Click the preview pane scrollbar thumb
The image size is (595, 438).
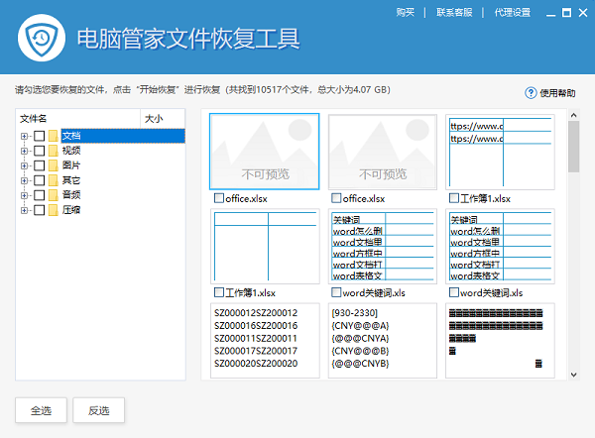(574, 147)
